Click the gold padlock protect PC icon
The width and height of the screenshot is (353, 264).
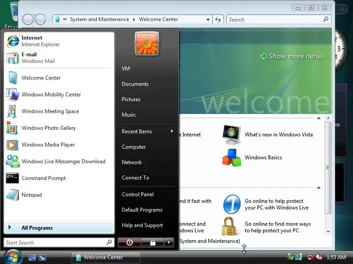point(229,226)
